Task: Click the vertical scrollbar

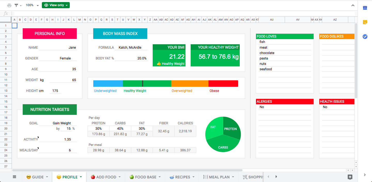Action: [x=356, y=60]
